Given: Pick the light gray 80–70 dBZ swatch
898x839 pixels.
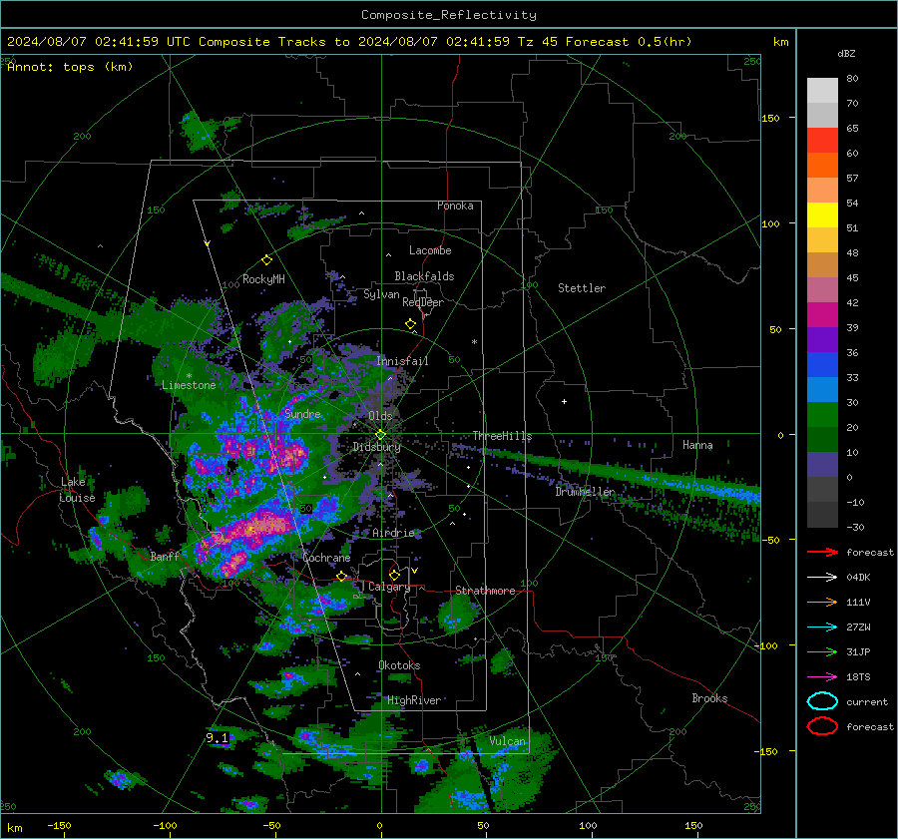Looking at the screenshot, I should pyautogui.click(x=822, y=90).
